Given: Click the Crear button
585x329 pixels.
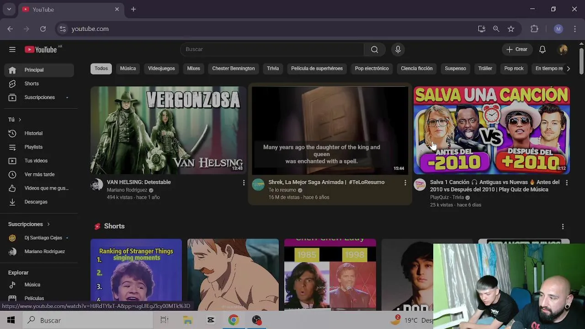Looking at the screenshot, I should point(517,49).
